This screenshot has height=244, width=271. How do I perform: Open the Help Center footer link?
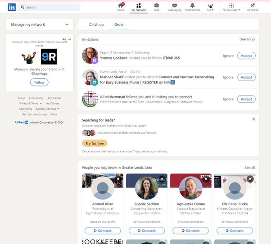coord(54,98)
